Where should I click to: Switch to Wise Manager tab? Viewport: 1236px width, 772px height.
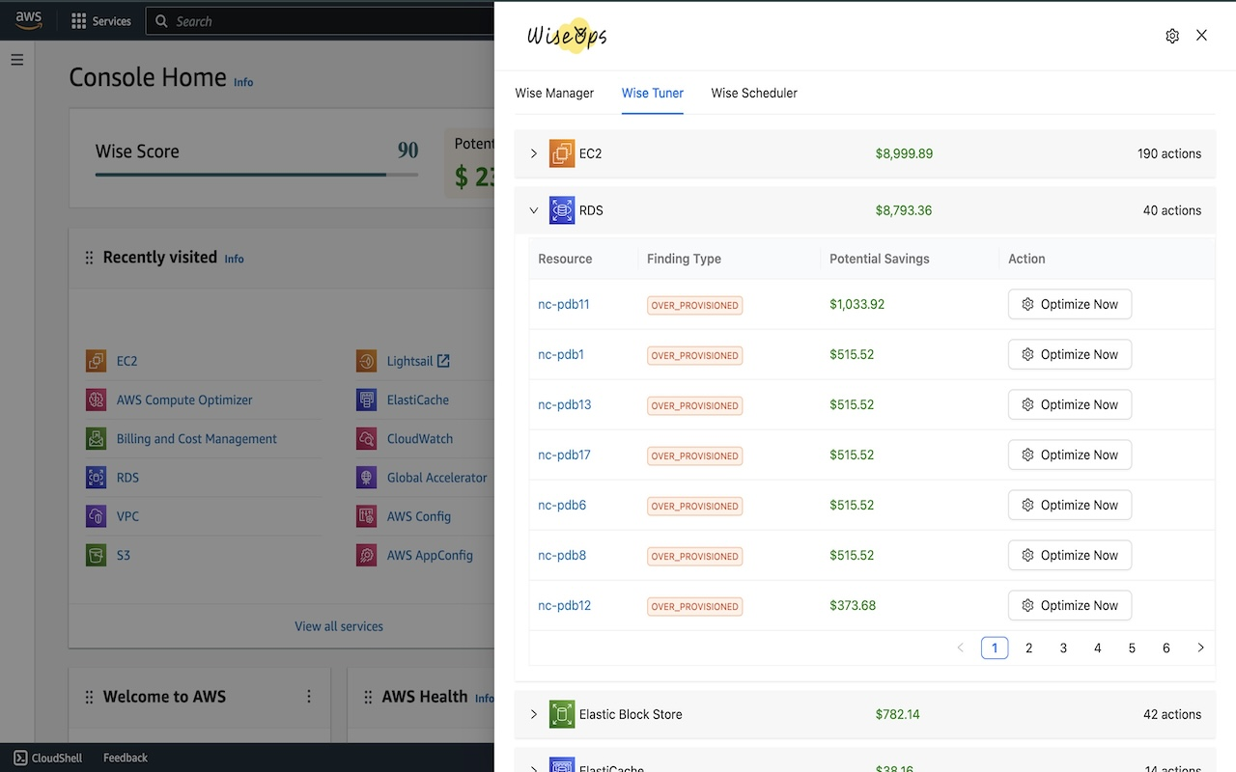tap(554, 93)
